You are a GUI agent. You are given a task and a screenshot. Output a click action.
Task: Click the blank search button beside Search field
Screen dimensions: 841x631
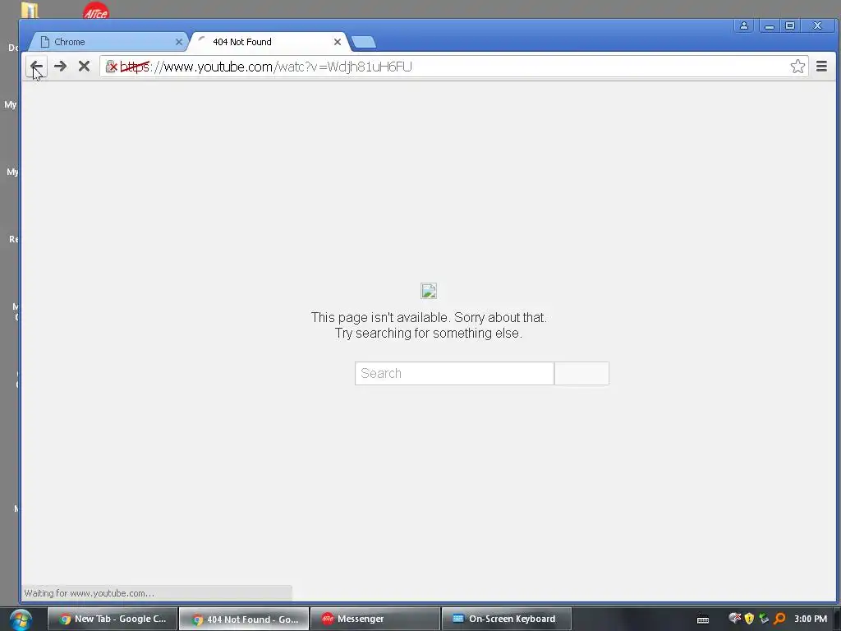point(581,374)
